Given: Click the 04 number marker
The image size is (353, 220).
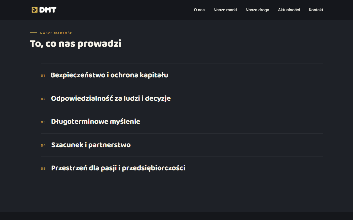Looking at the screenshot, I should click(43, 145).
